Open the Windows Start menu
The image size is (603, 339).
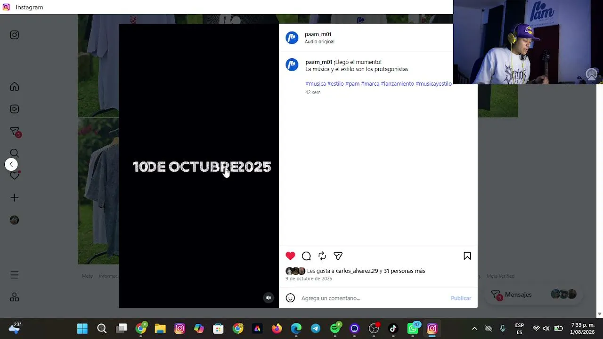point(82,329)
